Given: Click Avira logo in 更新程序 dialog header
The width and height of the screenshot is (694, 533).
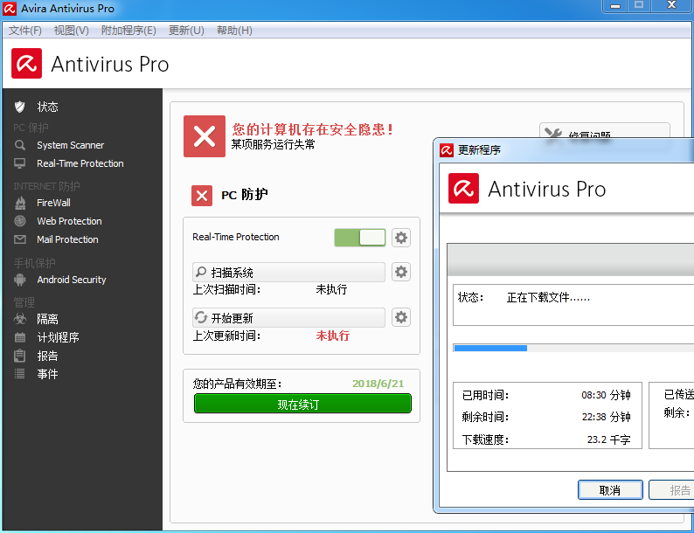Looking at the screenshot, I should tap(463, 189).
